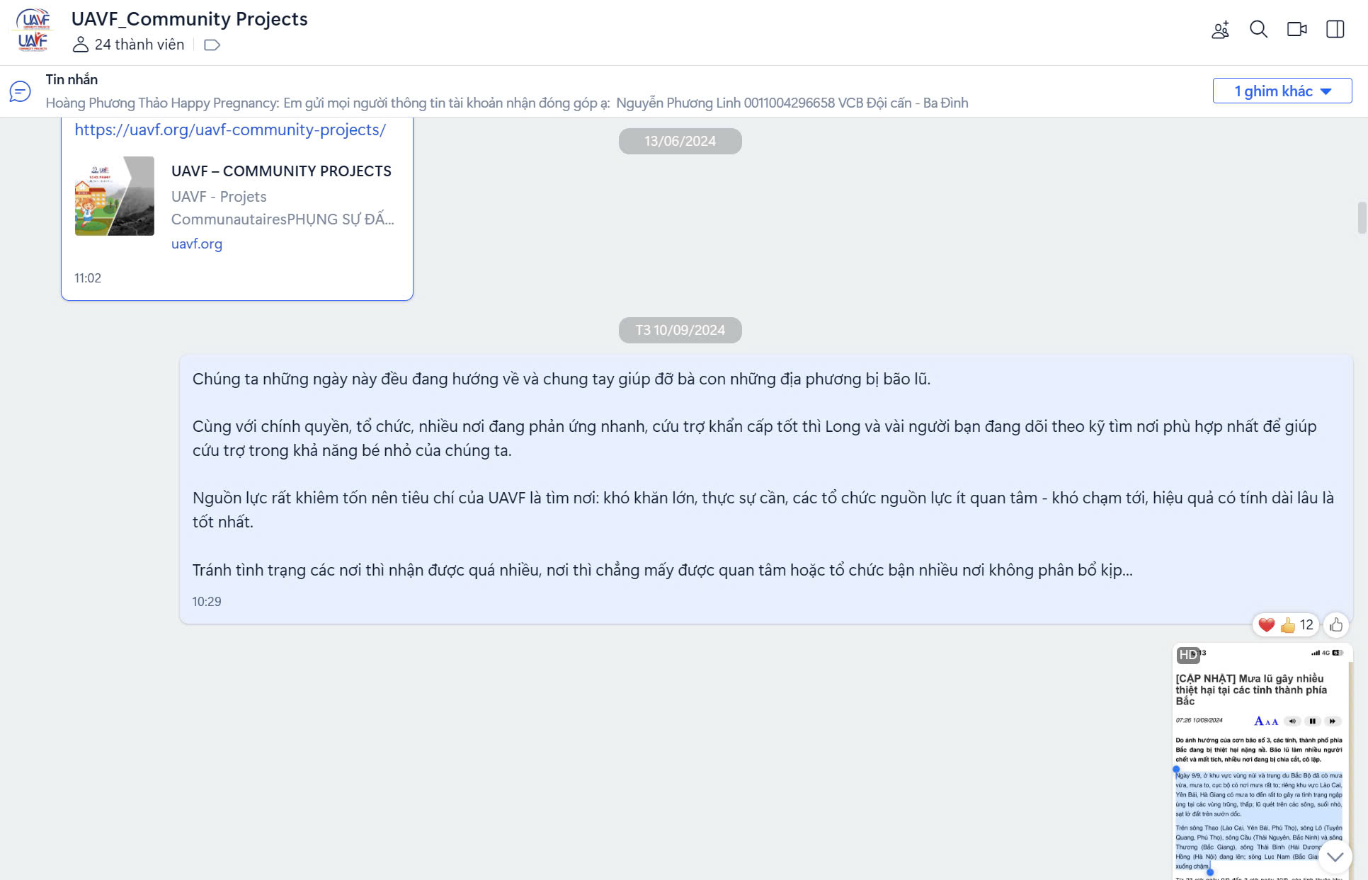Click the HD badge on the image
Screen dimensions: 1368x880
1187,655
